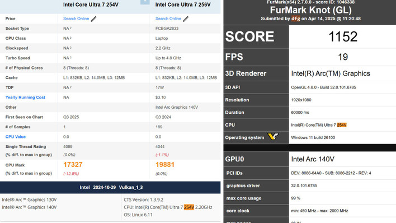This screenshot has width=396, height=223.
Task: Click the red (-1.1%) single thread difference
Action: point(162,155)
